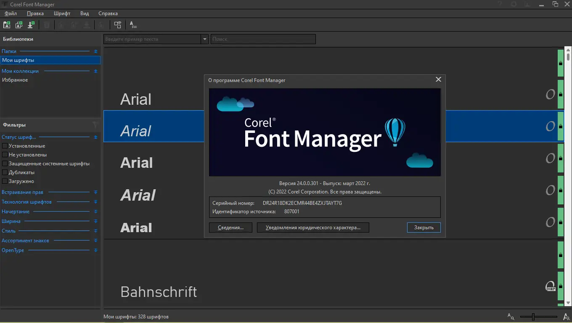The height and width of the screenshot is (323, 572).
Task: Click the user account icon in title bar
Action: (527, 4)
